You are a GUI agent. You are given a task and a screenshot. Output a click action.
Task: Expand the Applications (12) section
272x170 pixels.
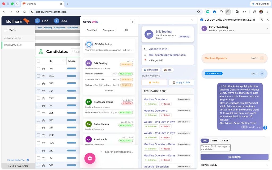coord(191,91)
